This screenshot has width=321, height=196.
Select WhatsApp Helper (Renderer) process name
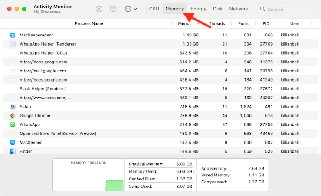point(48,44)
